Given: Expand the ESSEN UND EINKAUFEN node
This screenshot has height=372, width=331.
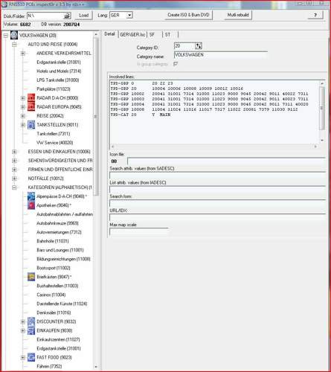Looking at the screenshot, I should coord(14,152).
